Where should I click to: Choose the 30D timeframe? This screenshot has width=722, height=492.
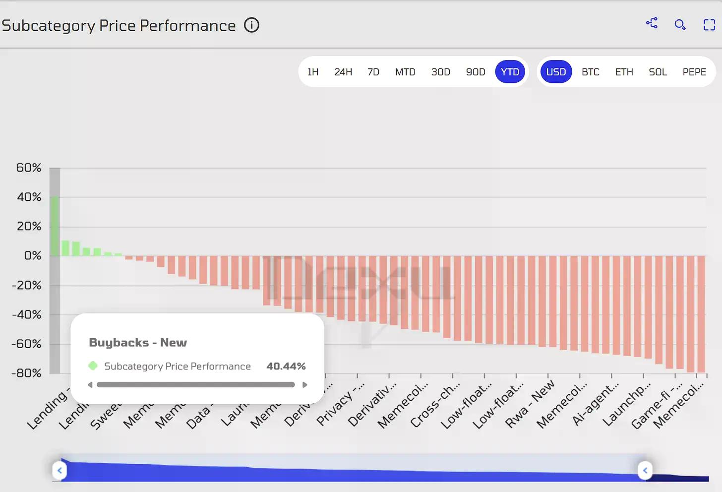point(440,72)
